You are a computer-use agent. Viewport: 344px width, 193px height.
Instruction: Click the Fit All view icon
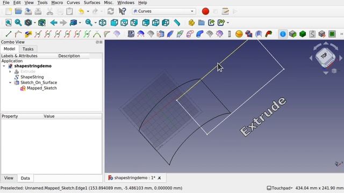(x=9, y=23)
